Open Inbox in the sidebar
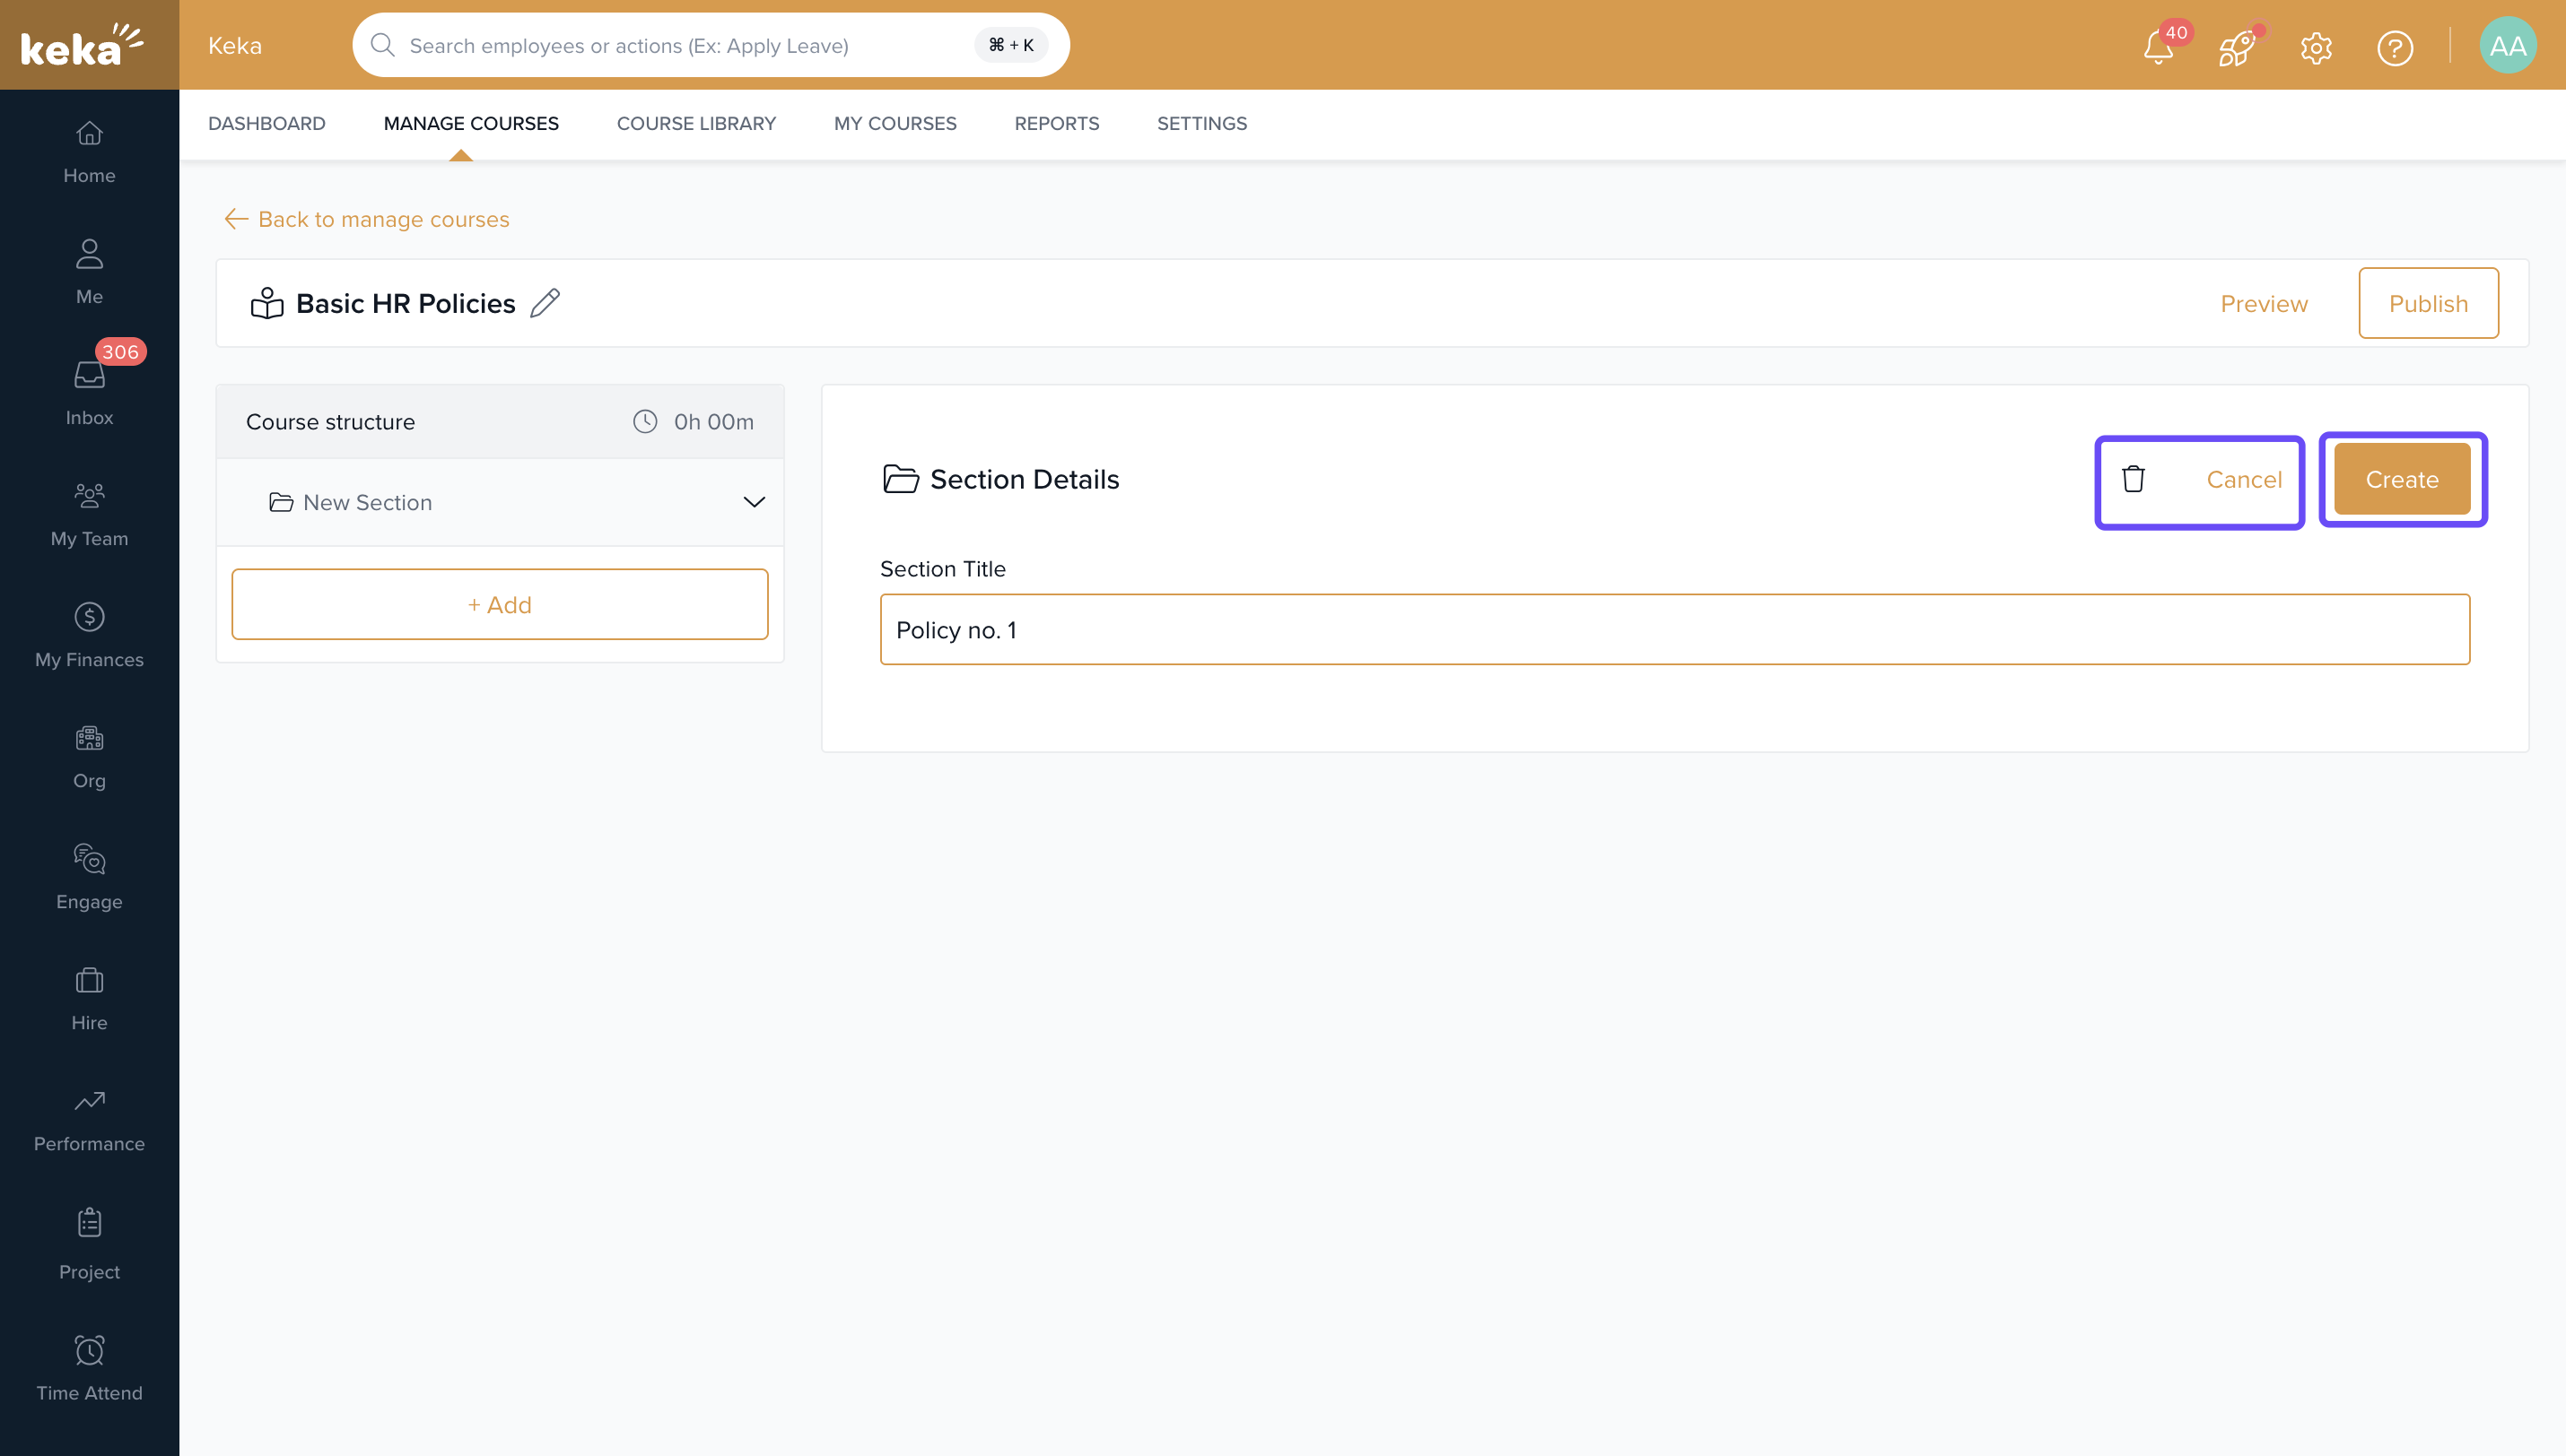Screen dimensions: 2566x1456 pyautogui.click(x=89, y=391)
